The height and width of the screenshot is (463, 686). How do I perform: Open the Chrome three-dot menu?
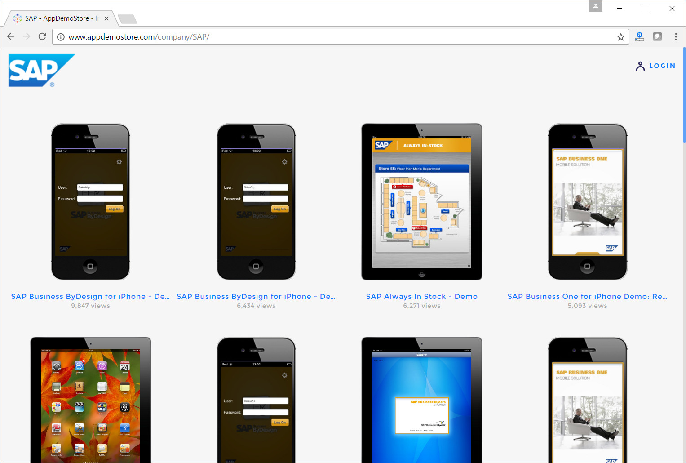676,37
